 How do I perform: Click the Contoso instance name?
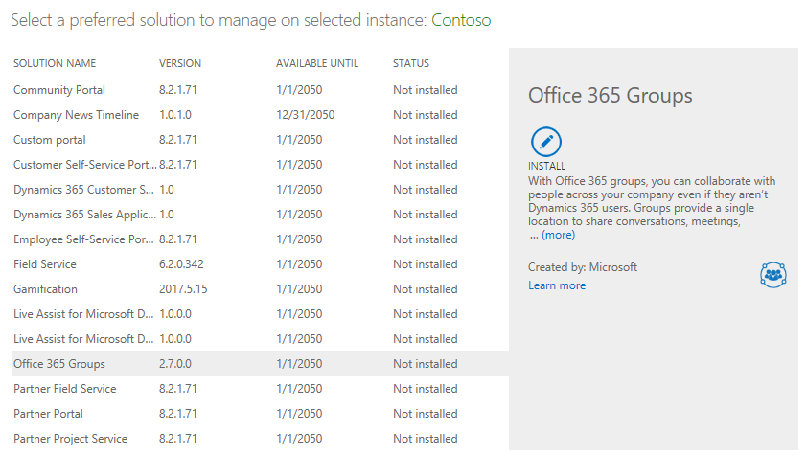click(x=461, y=20)
